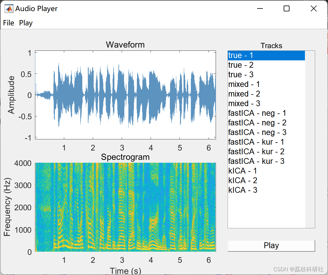Click inside the Waveform plot
328x275 pixels.
pyautogui.click(x=125, y=95)
